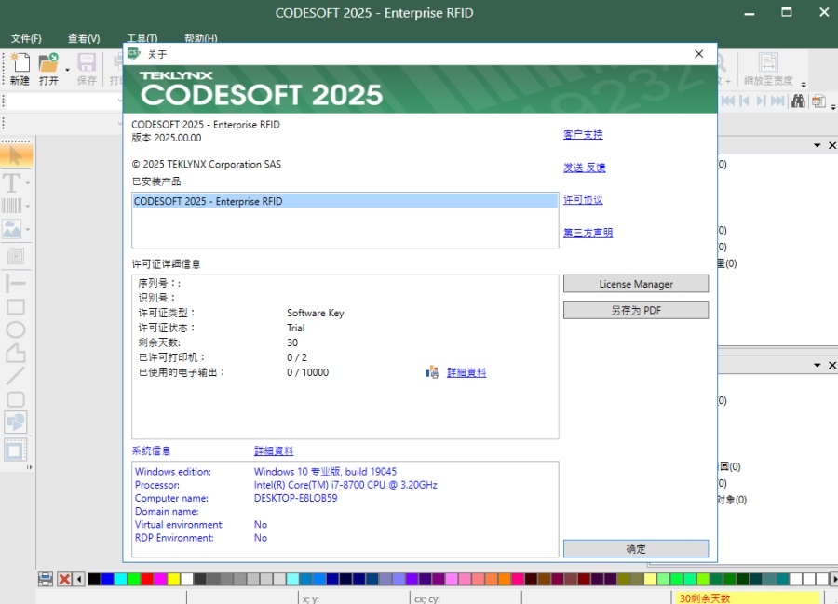The height and width of the screenshot is (604, 838).
Task: Expand the toolbox overflow arrow
Action: [30, 467]
